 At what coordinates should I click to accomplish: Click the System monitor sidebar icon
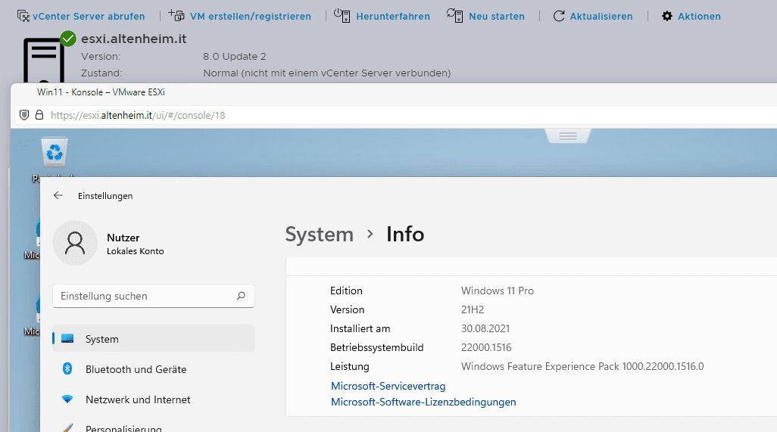coord(67,338)
